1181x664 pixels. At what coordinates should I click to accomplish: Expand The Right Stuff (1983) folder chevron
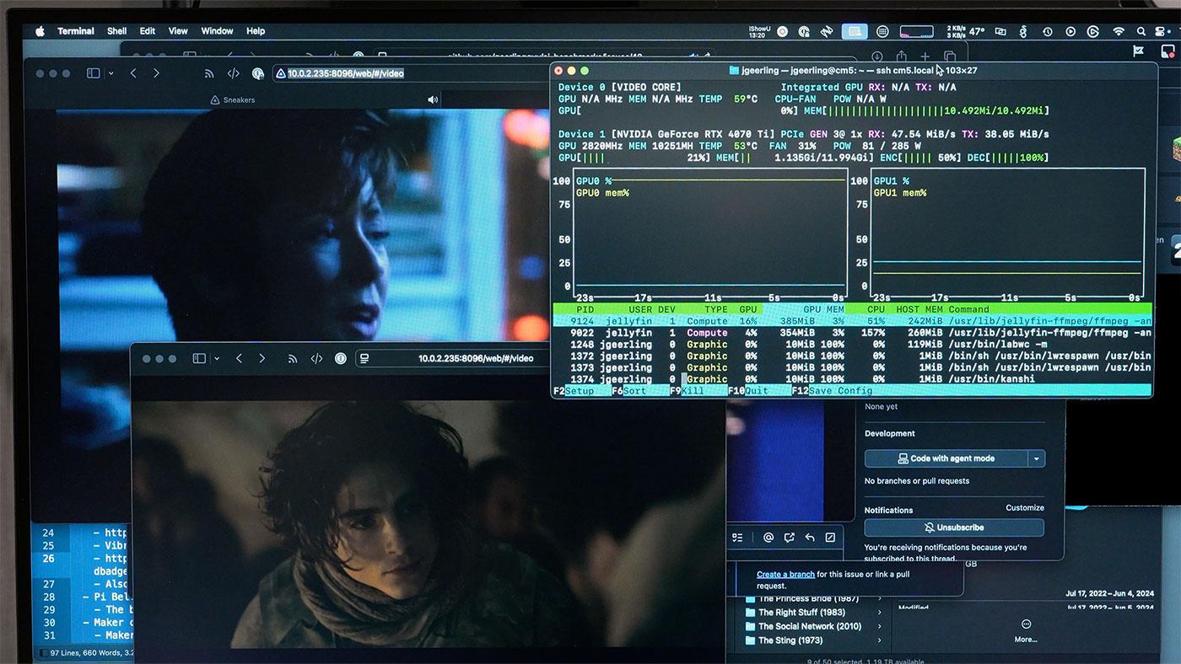(x=879, y=613)
